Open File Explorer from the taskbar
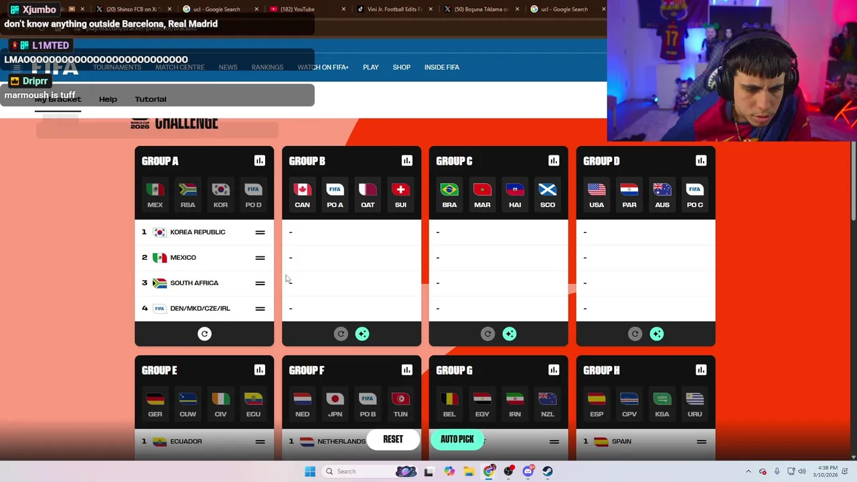 [469, 471]
